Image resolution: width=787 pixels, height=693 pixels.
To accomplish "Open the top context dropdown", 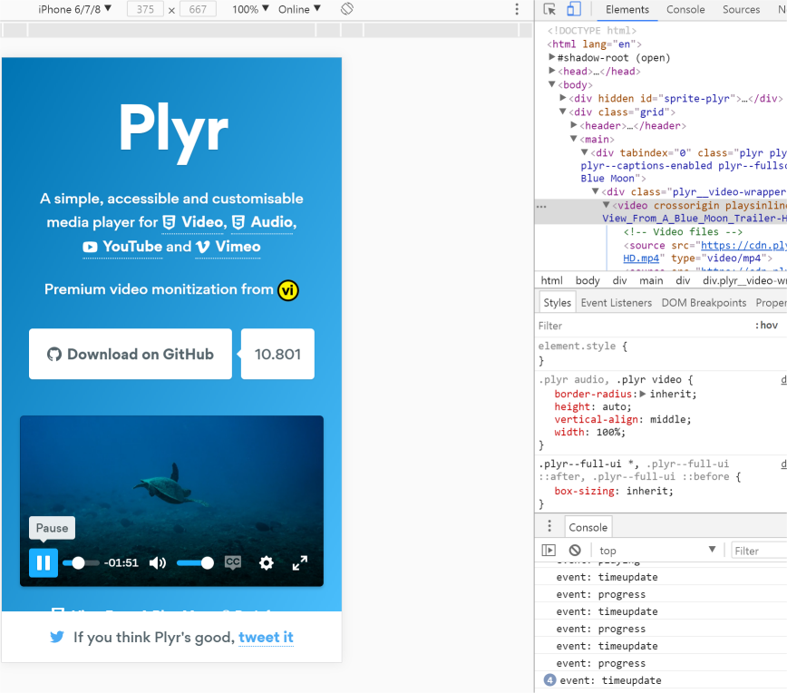I will point(656,551).
